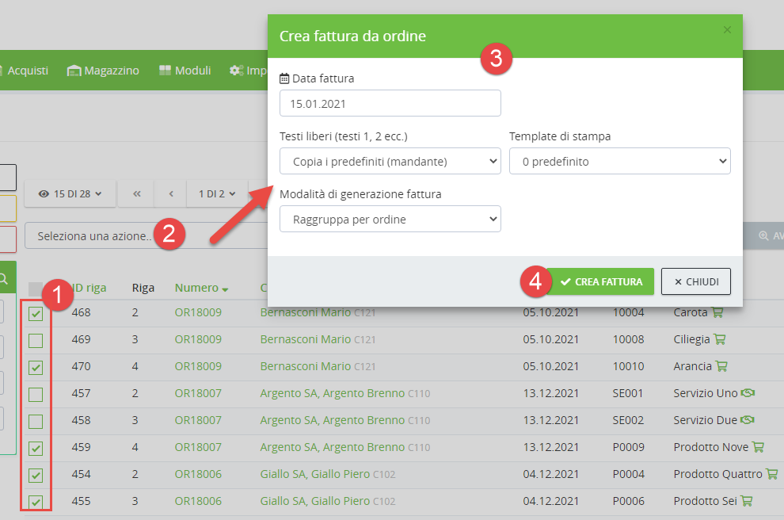784x520 pixels.
Task: Open the Seleziona una azione dropdown
Action: 143,235
